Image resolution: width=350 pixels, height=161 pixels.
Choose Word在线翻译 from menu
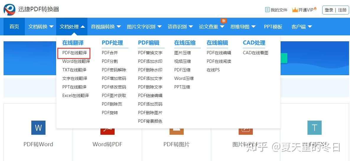[76, 61]
